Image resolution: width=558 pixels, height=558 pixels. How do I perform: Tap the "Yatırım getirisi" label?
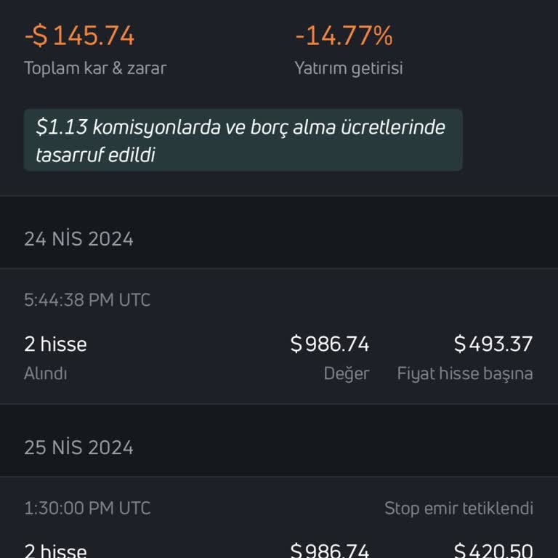(x=348, y=68)
